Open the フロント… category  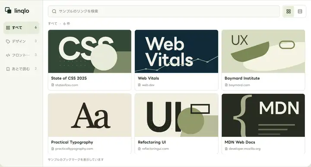[22, 55]
